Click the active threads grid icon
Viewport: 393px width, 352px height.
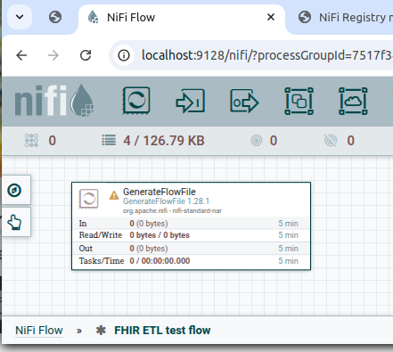tap(31, 141)
